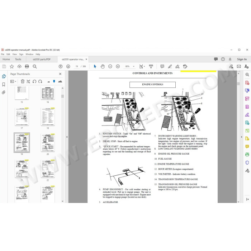Add a sticky note comment
This screenshot has width=251, height=251.
point(162,66)
